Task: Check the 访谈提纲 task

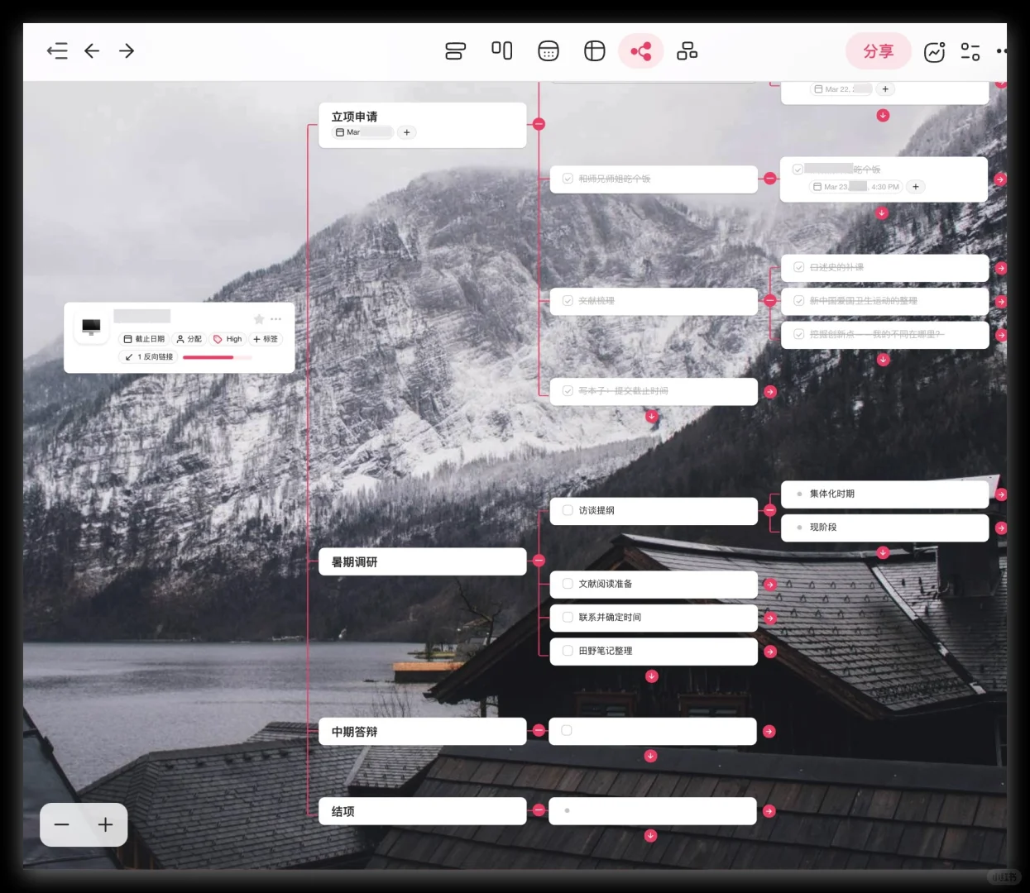Action: [568, 510]
